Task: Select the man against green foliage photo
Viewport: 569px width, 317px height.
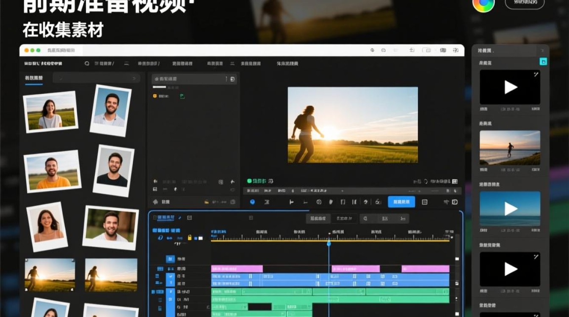Action: (111, 228)
